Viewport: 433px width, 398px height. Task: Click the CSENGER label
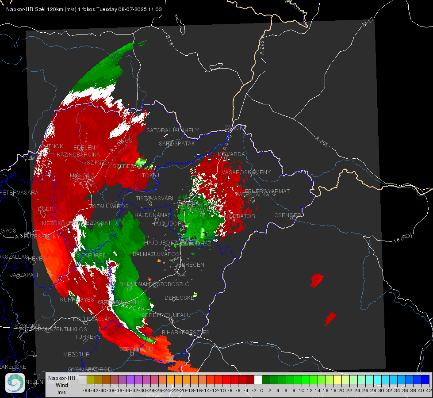pos(288,215)
